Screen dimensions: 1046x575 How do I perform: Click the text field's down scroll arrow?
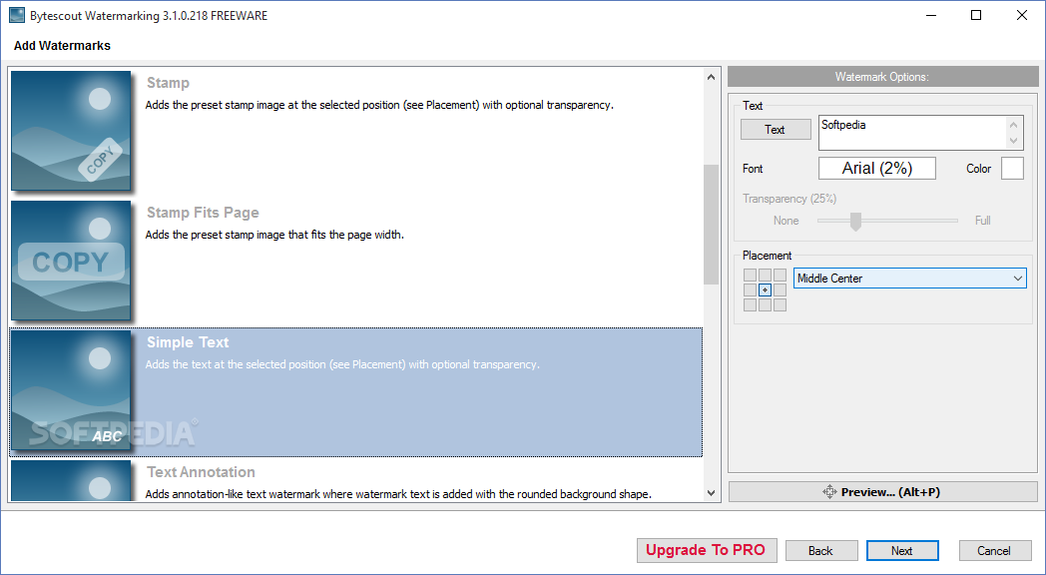[1013, 141]
